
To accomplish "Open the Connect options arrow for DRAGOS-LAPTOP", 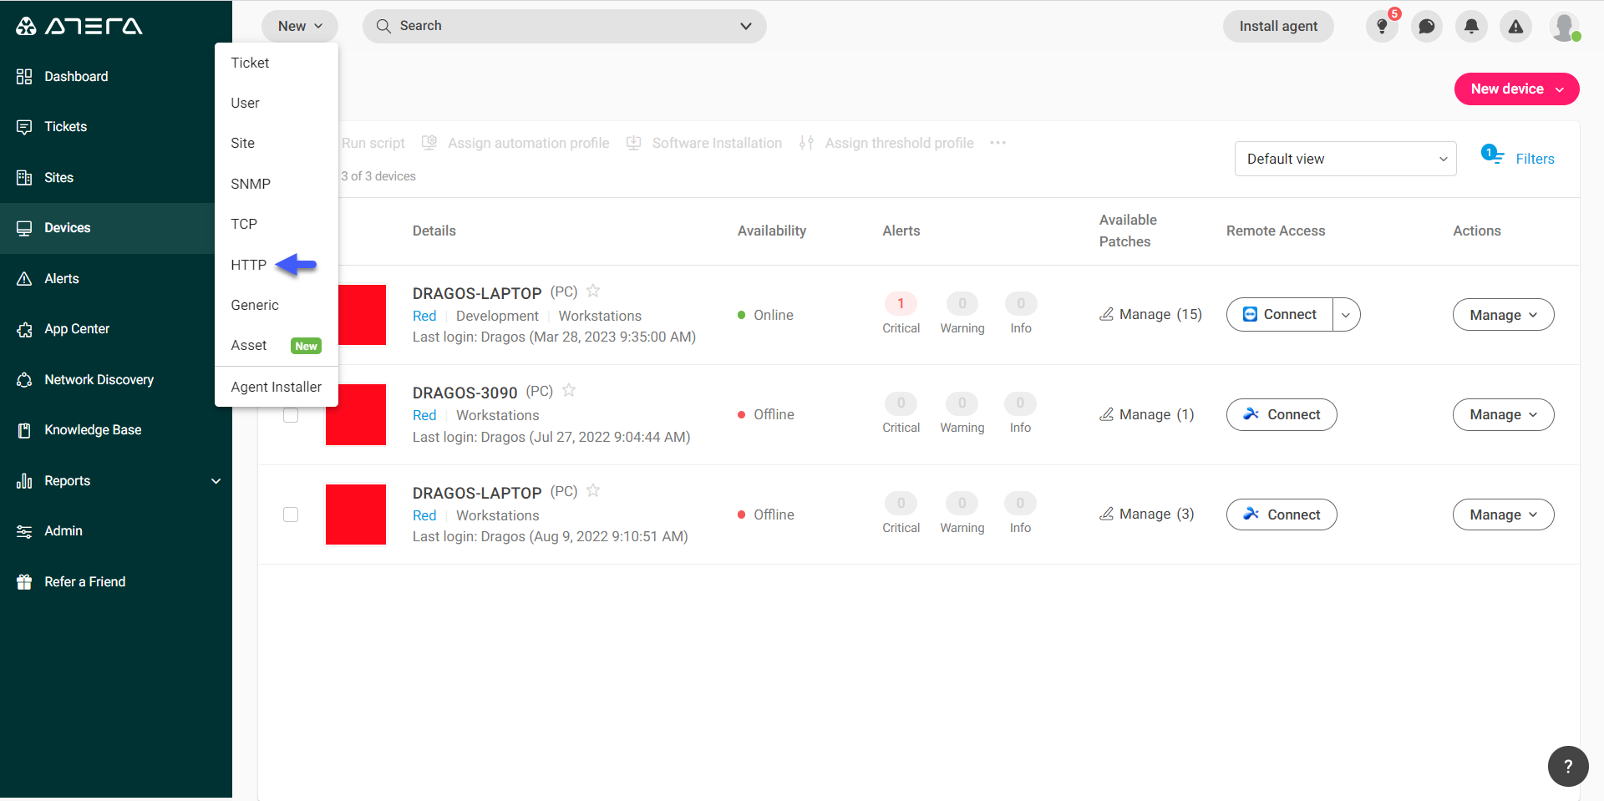I will pyautogui.click(x=1346, y=315).
